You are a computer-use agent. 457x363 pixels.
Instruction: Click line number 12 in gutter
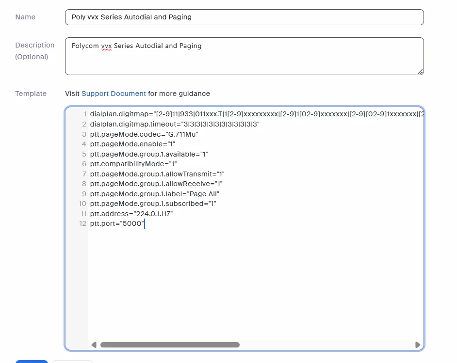(x=83, y=223)
